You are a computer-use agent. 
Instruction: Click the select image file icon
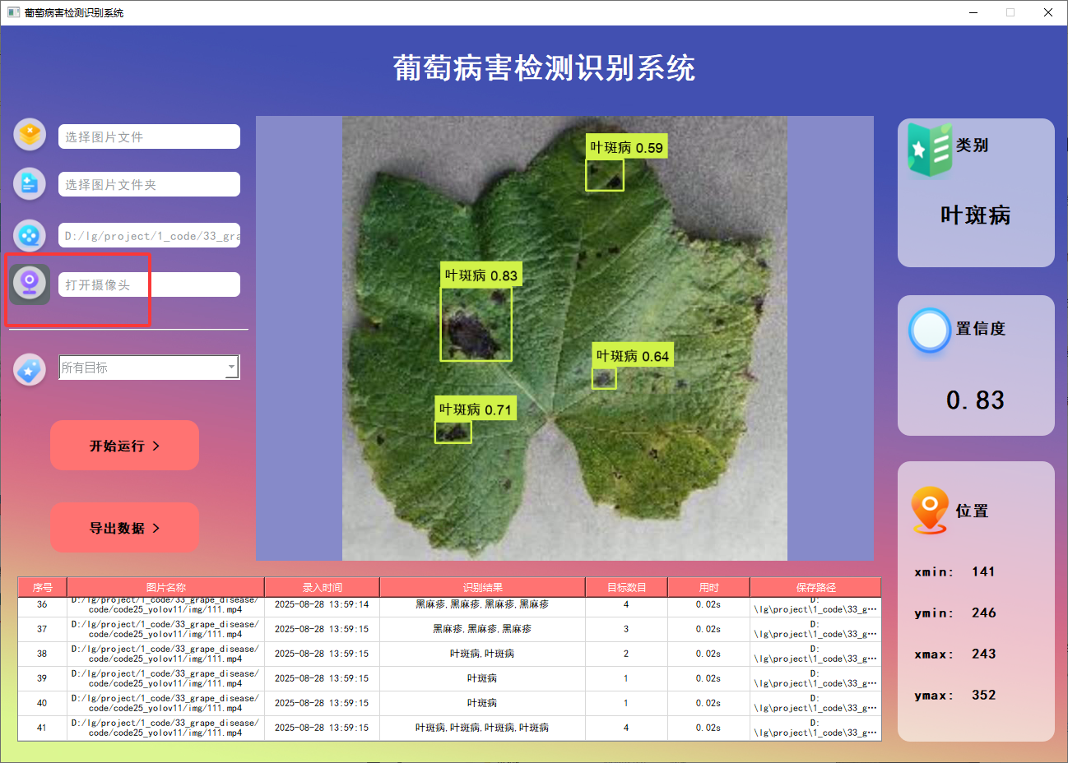click(x=30, y=134)
